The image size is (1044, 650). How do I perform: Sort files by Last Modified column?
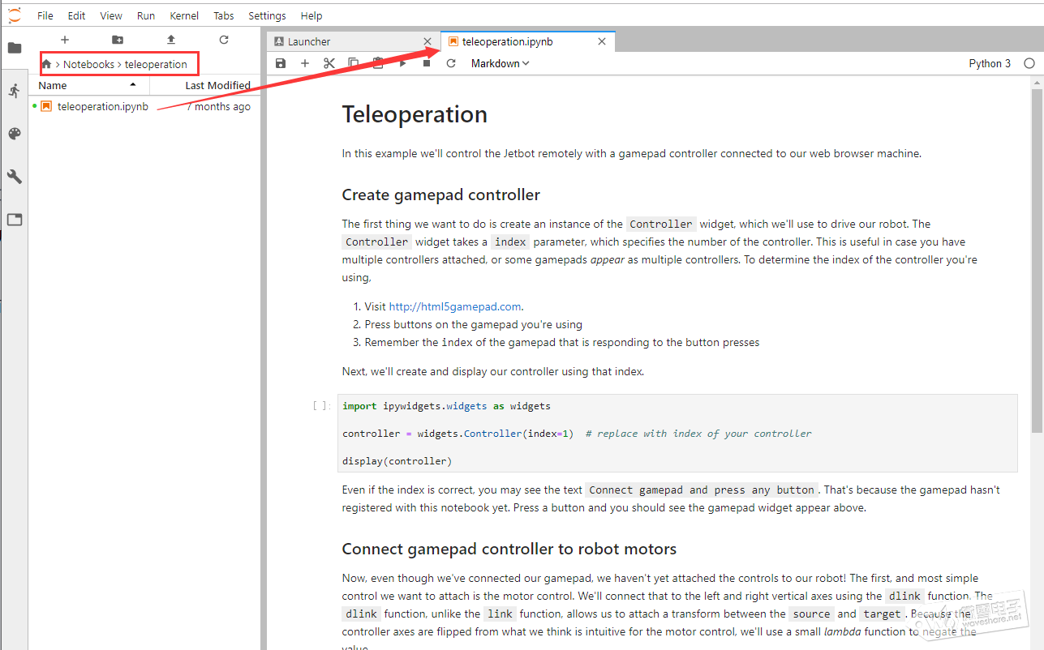(217, 85)
